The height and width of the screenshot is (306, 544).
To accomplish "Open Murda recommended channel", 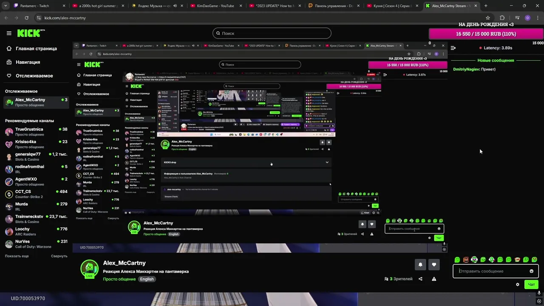I will click(36, 207).
